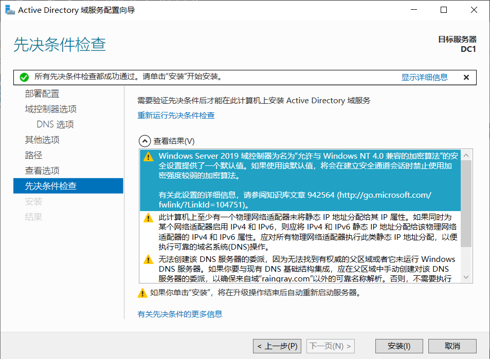Viewport: 490px width, 359px height.
Task: Click warning icon of static IP message
Action: pos(148,218)
